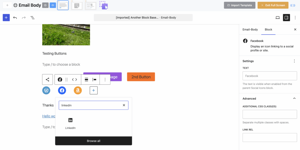Click the Additional CSS Class(es) input field

(x=270, y=114)
